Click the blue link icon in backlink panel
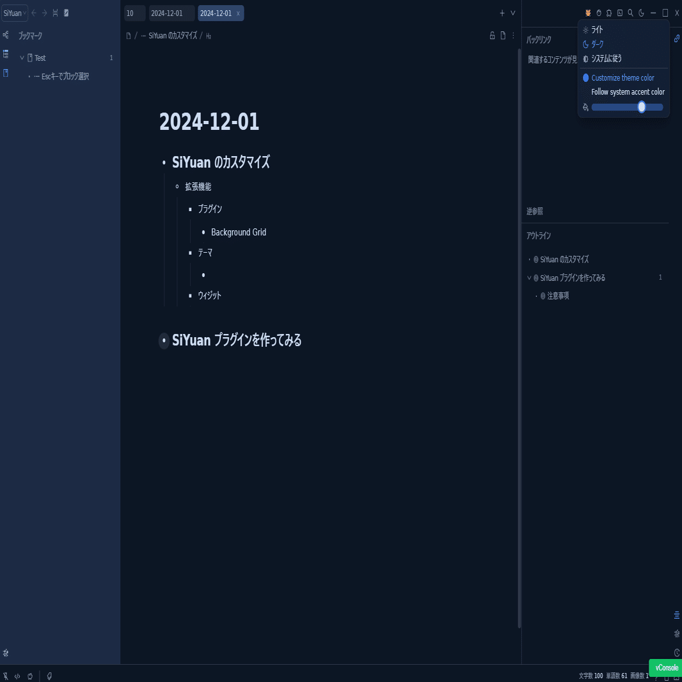 (677, 39)
